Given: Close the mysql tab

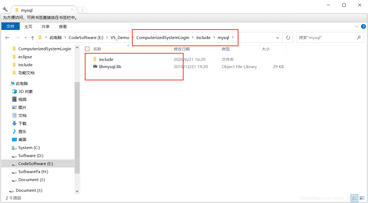Looking at the screenshot, I should click(x=72, y=10).
